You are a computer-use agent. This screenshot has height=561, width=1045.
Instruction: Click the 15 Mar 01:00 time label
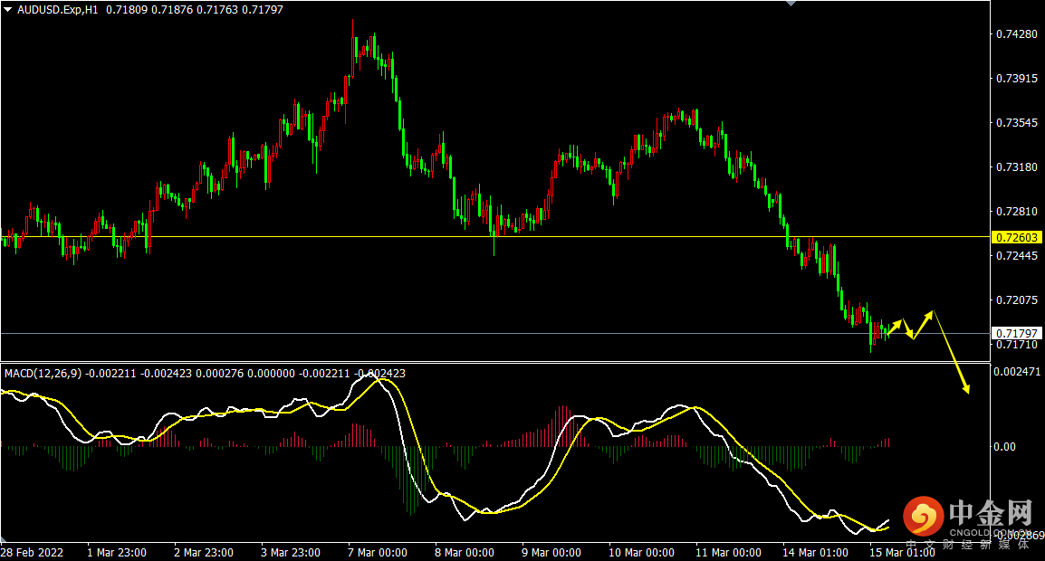click(902, 553)
